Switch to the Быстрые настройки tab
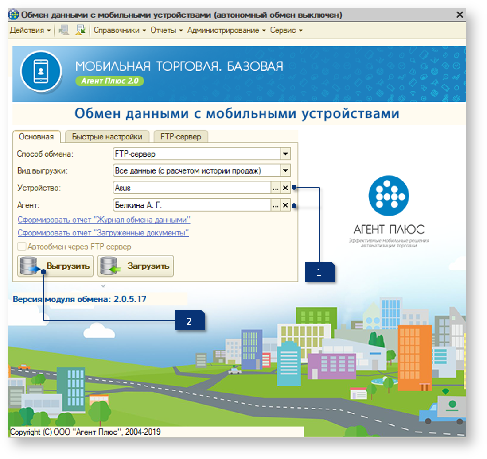The height and width of the screenshot is (459, 487). point(107,136)
